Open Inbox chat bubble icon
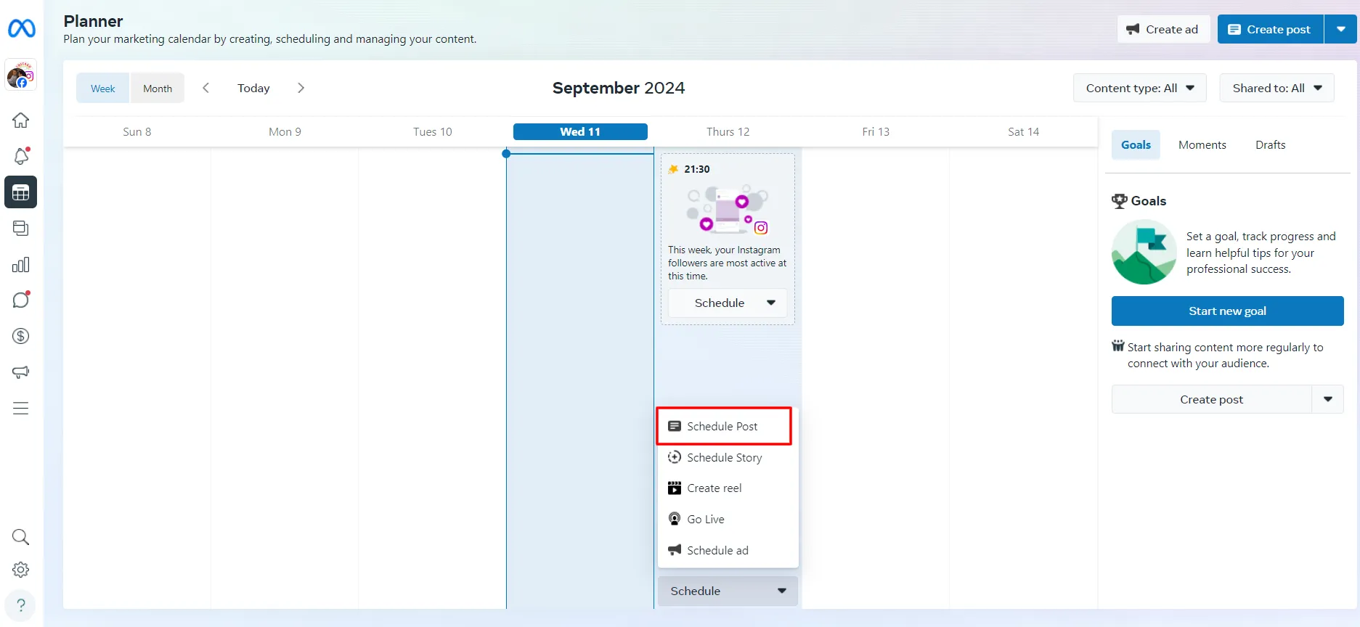The width and height of the screenshot is (1360, 627). (21, 300)
